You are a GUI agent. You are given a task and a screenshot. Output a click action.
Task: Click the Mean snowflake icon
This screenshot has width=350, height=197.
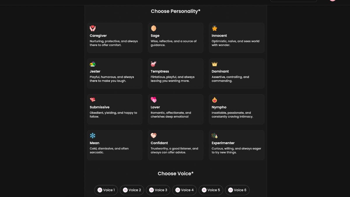point(93,136)
